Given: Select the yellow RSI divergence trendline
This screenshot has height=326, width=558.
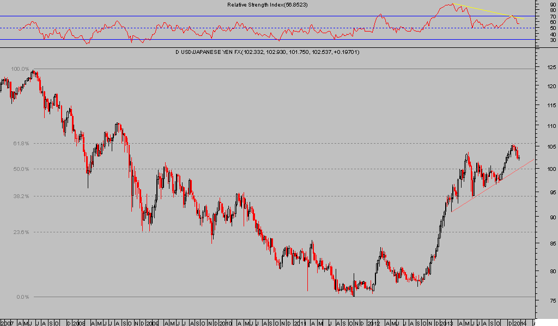Looking at the screenshot, I should click(x=488, y=11).
